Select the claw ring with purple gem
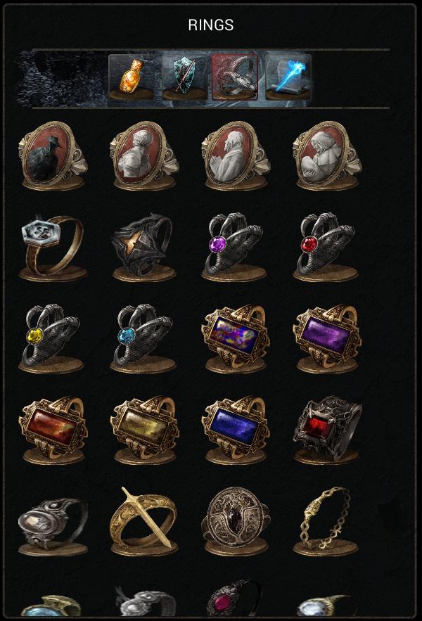422x621 pixels. click(234, 247)
